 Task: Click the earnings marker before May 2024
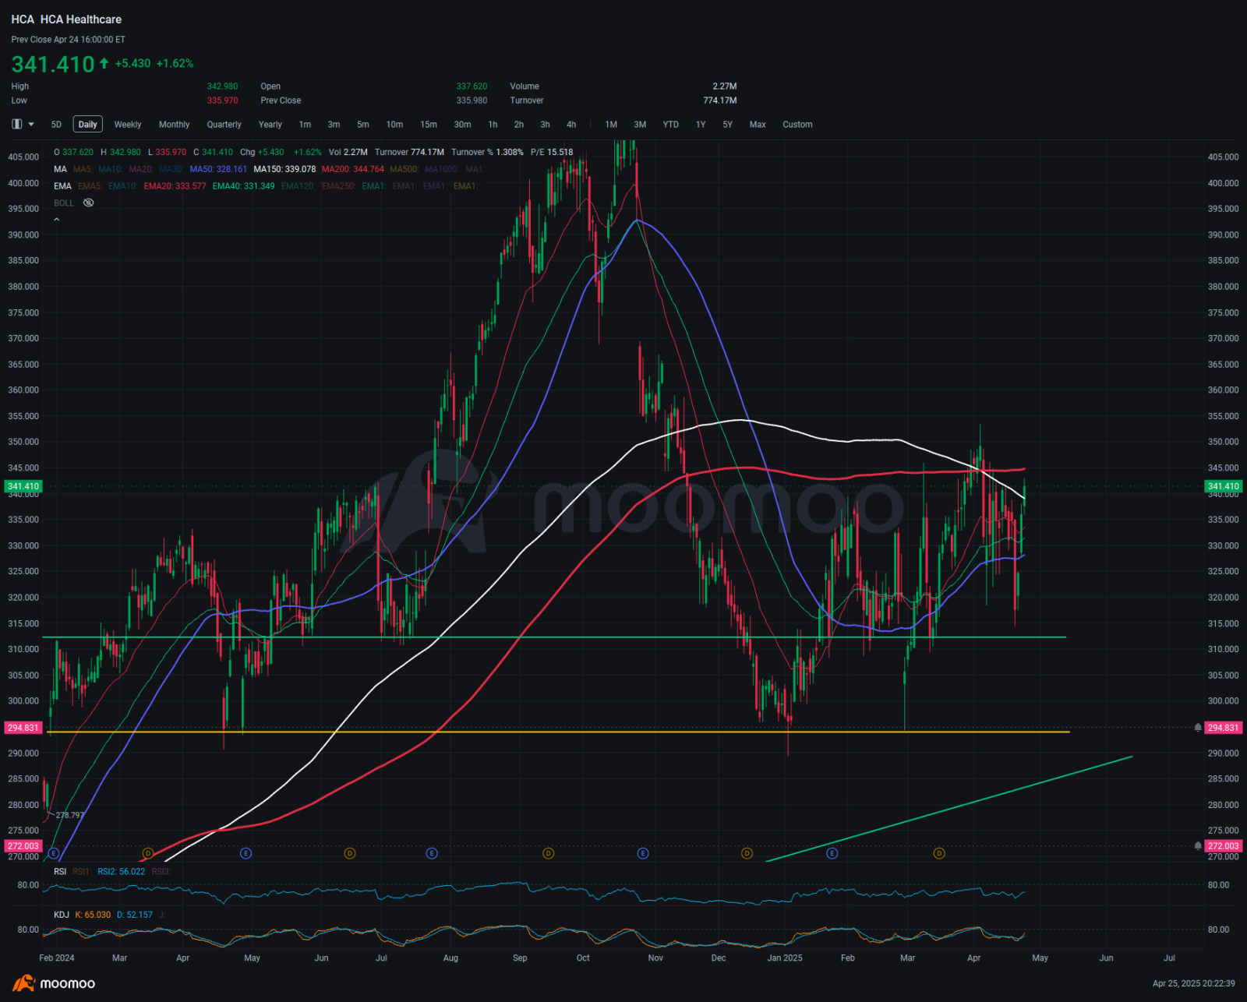(246, 853)
